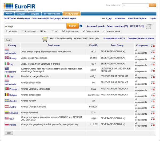The image size is (160, 141).
Task: Open About FoodEXplorer link
Action: (x=137, y=18)
